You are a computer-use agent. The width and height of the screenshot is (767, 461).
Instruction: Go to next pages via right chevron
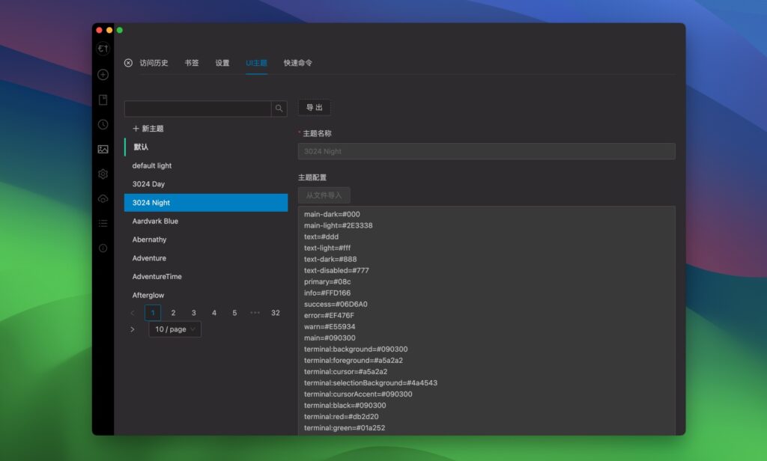pos(133,329)
